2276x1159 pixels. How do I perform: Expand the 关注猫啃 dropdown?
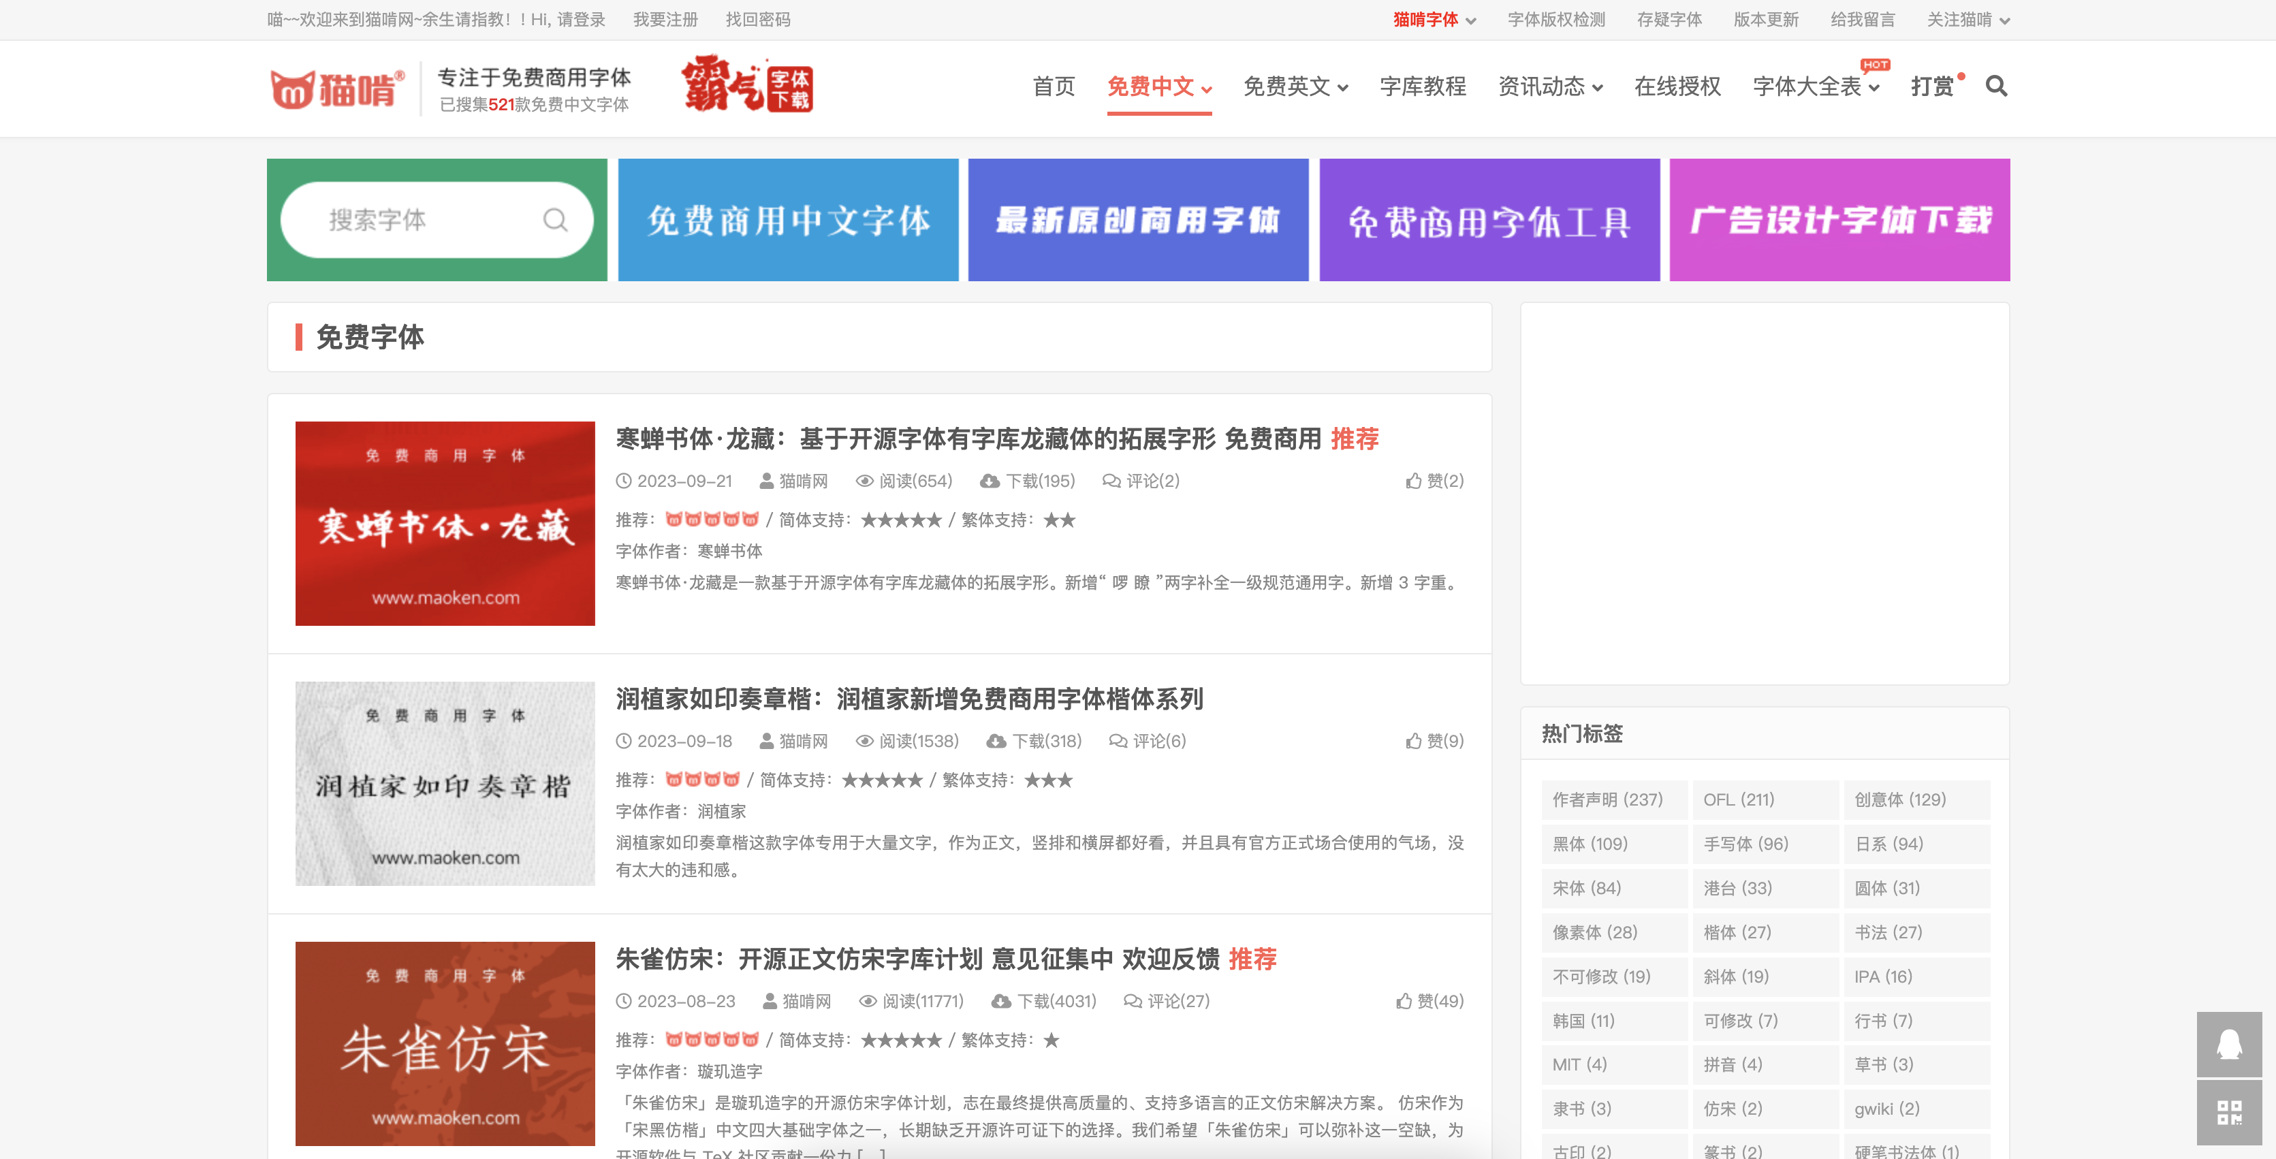pyautogui.click(x=1967, y=20)
